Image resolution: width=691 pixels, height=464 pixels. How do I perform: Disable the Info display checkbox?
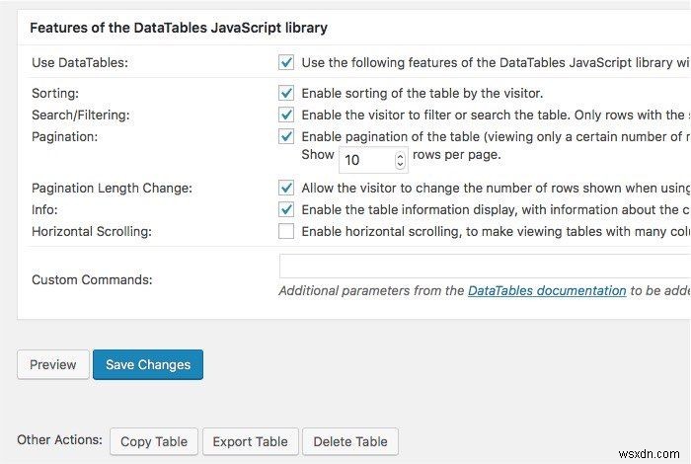click(x=286, y=209)
